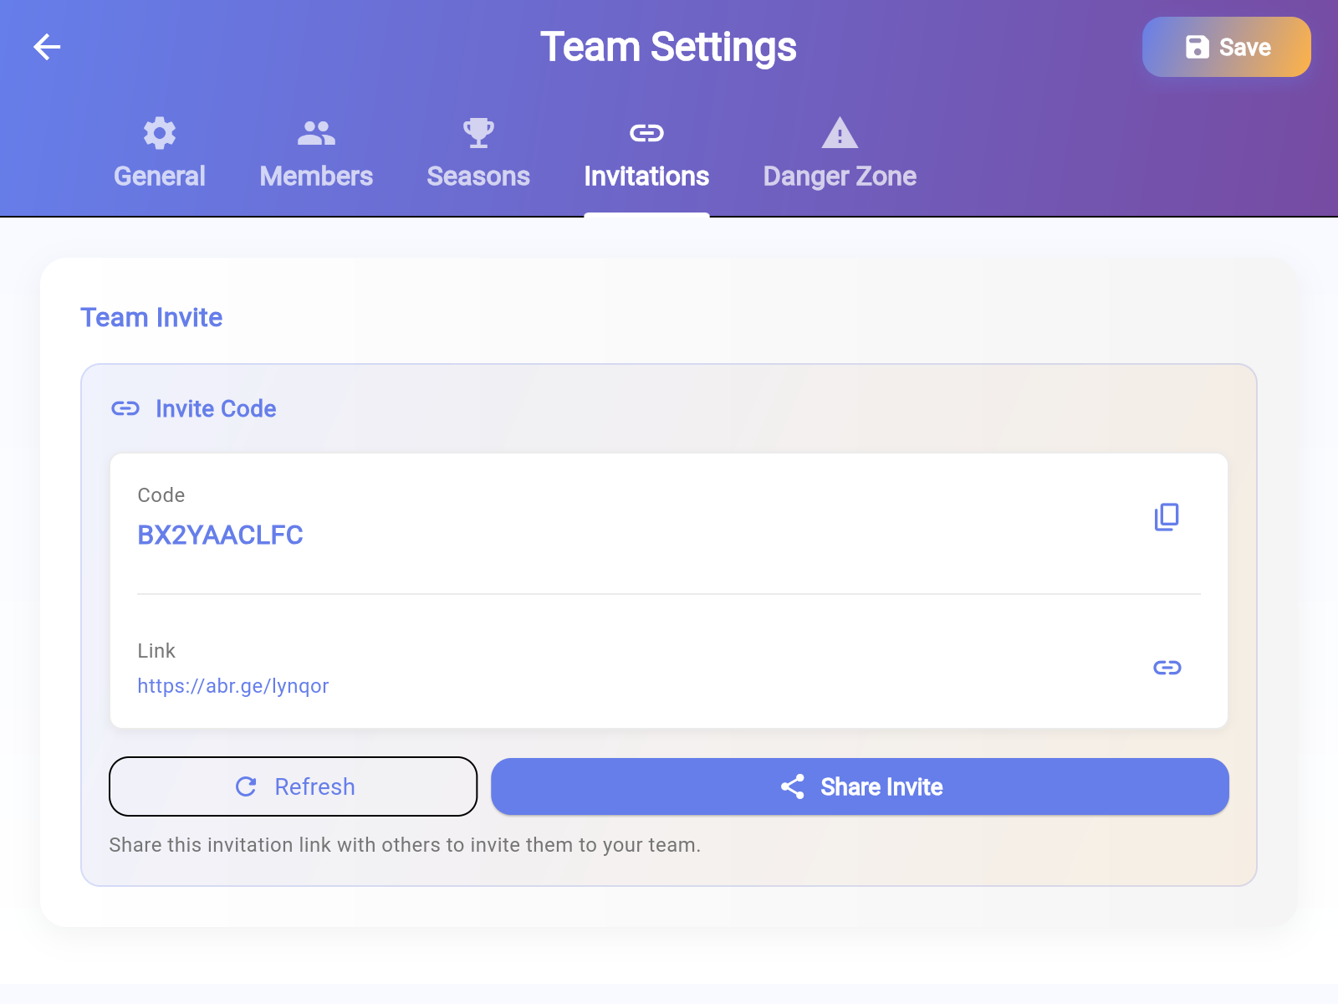Switch to the Seasons tab
The width and height of the screenshot is (1338, 1004).
click(477, 176)
